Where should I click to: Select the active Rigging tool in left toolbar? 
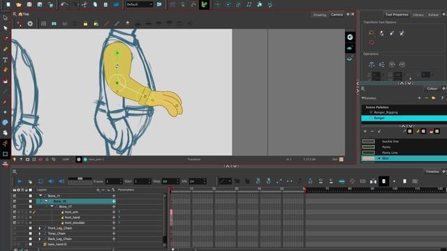5,144
